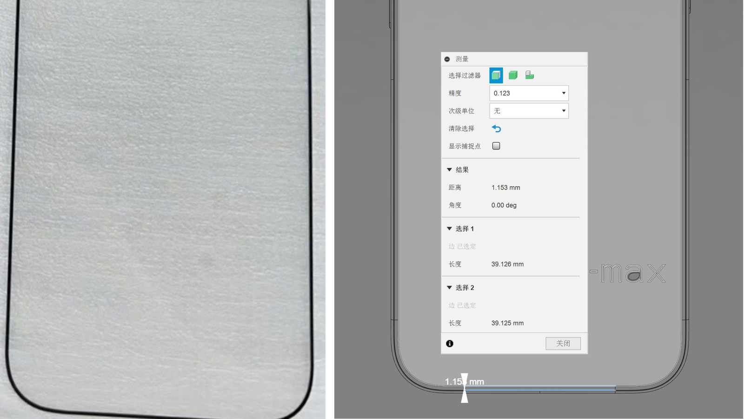
Task: Click the 清除选择 undo arrow icon
Action: point(496,128)
